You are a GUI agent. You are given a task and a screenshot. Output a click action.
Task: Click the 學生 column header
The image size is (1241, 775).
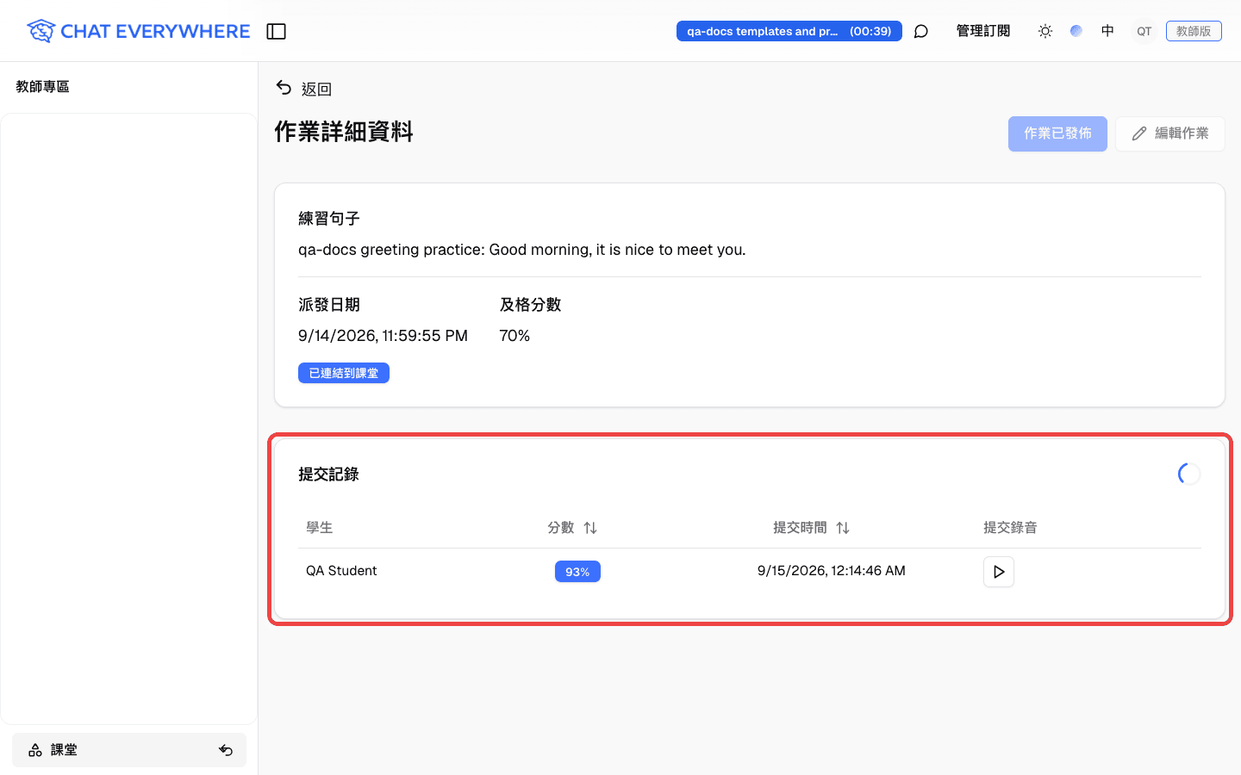click(320, 528)
